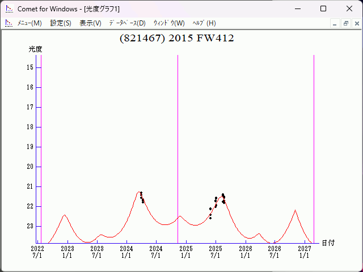Screen dimensions: 363x272
Task: Click the 2024 1/1 date axis label
Action: [x=126, y=252]
